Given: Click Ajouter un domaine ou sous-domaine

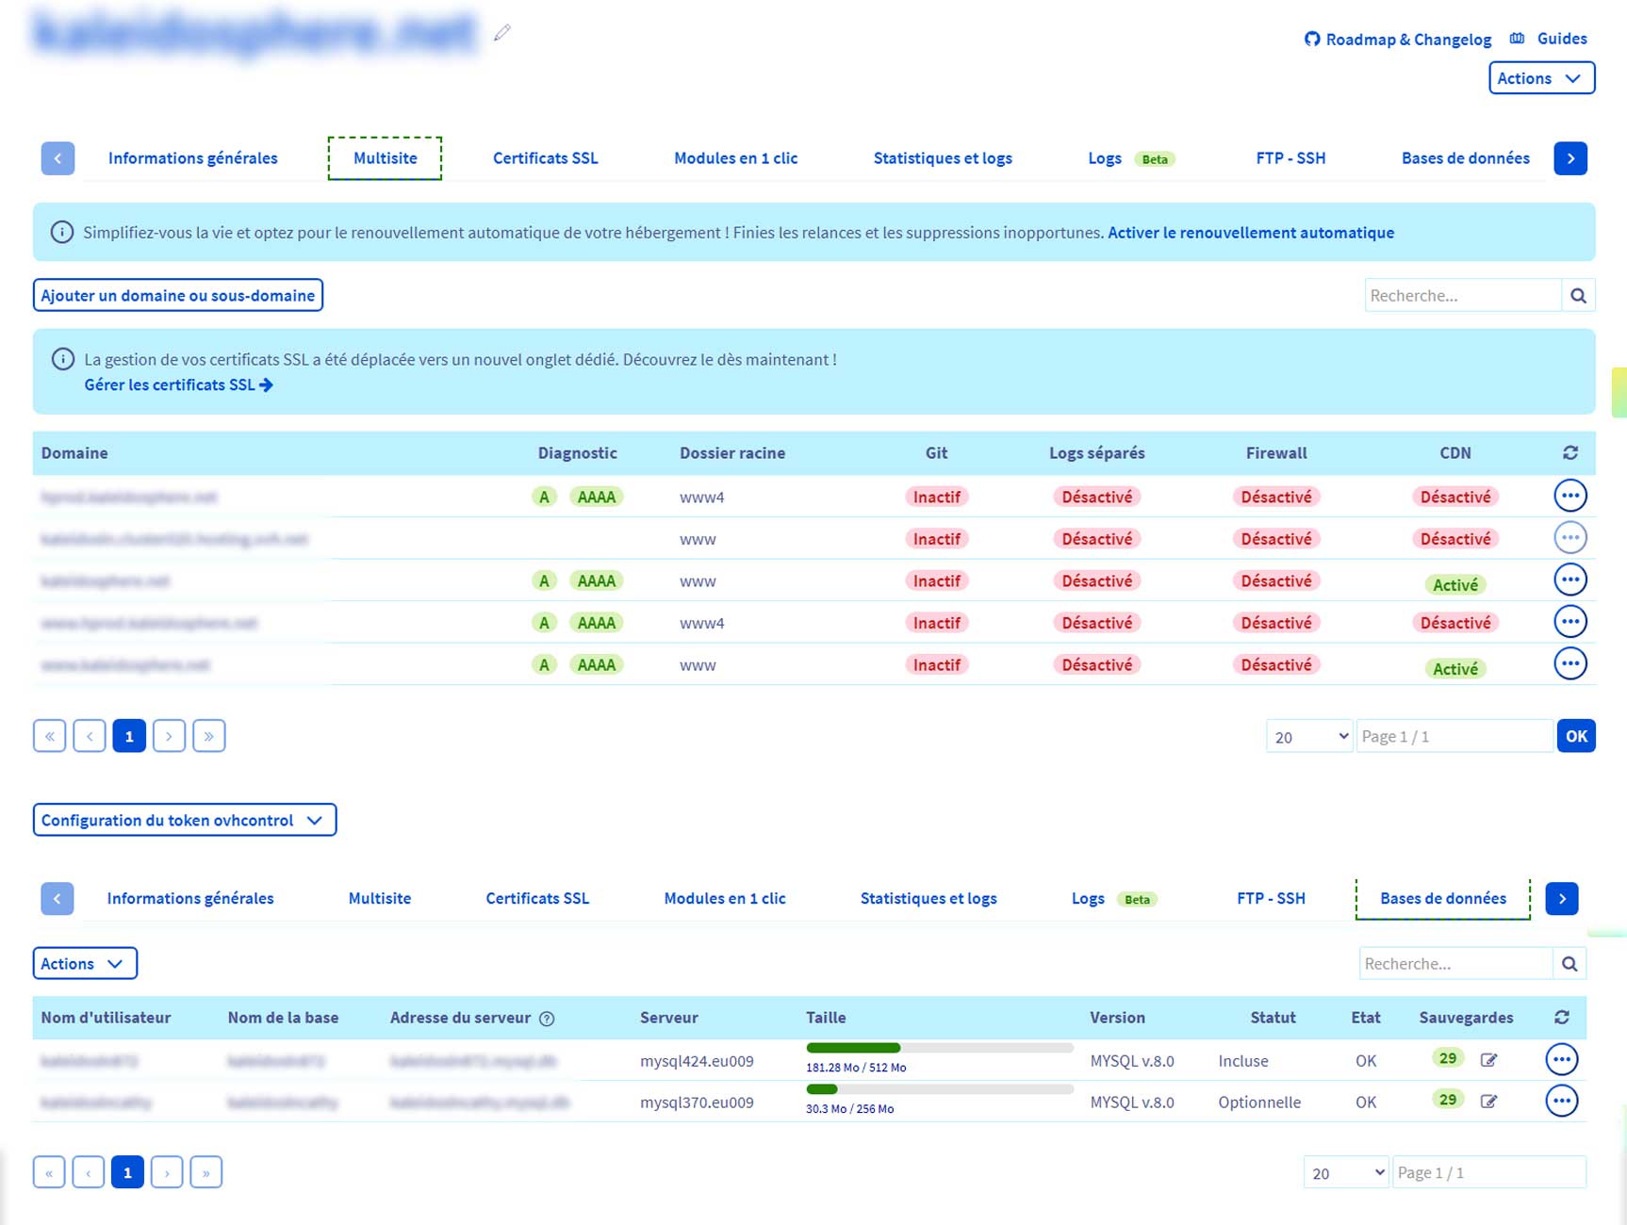Looking at the screenshot, I should 178,295.
